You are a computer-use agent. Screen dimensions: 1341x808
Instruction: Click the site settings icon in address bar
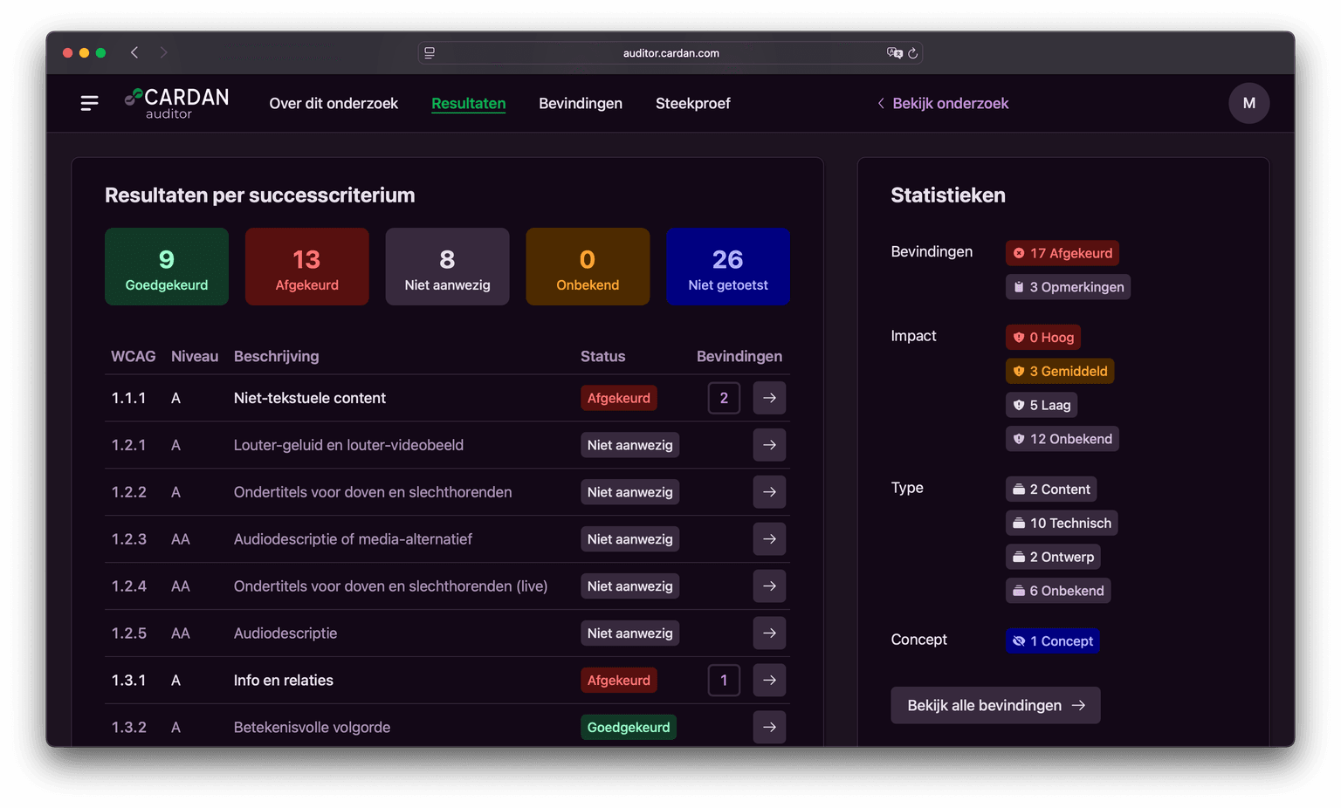click(x=430, y=53)
